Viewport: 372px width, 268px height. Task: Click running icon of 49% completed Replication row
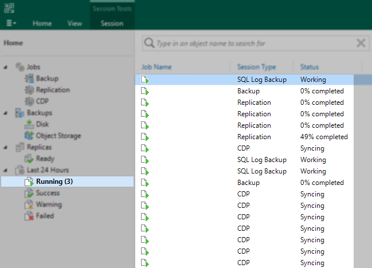pyautogui.click(x=144, y=137)
